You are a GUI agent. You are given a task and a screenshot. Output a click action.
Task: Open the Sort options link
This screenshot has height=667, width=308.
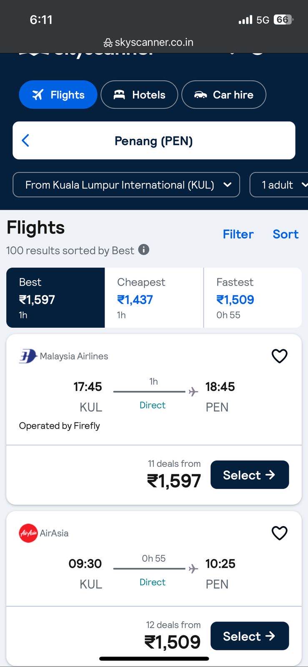(285, 234)
